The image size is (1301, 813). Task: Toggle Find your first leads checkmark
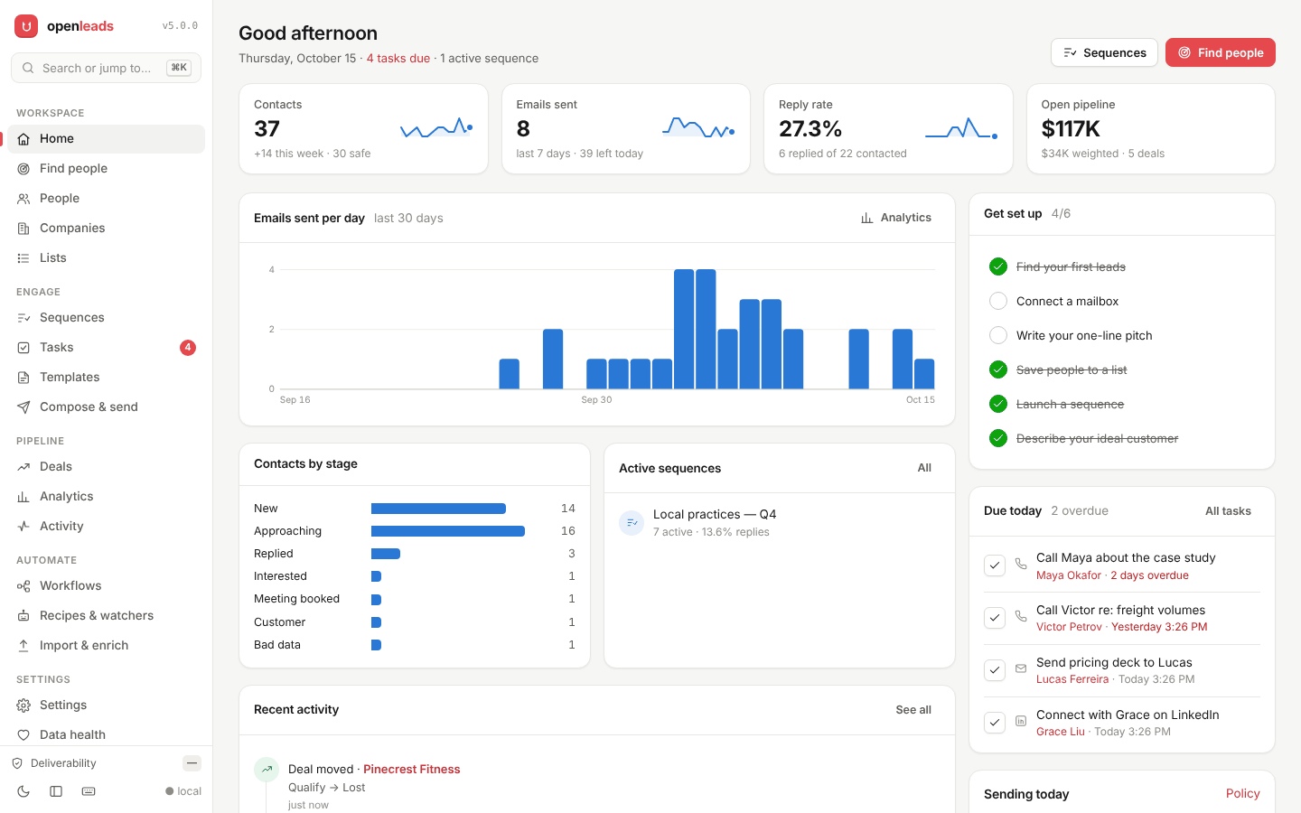tap(998, 266)
